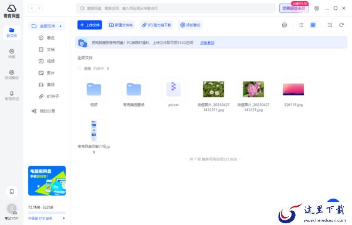352x225 pixels.
Task: Select 视频 videos in the sidebar
Action: tap(46, 61)
